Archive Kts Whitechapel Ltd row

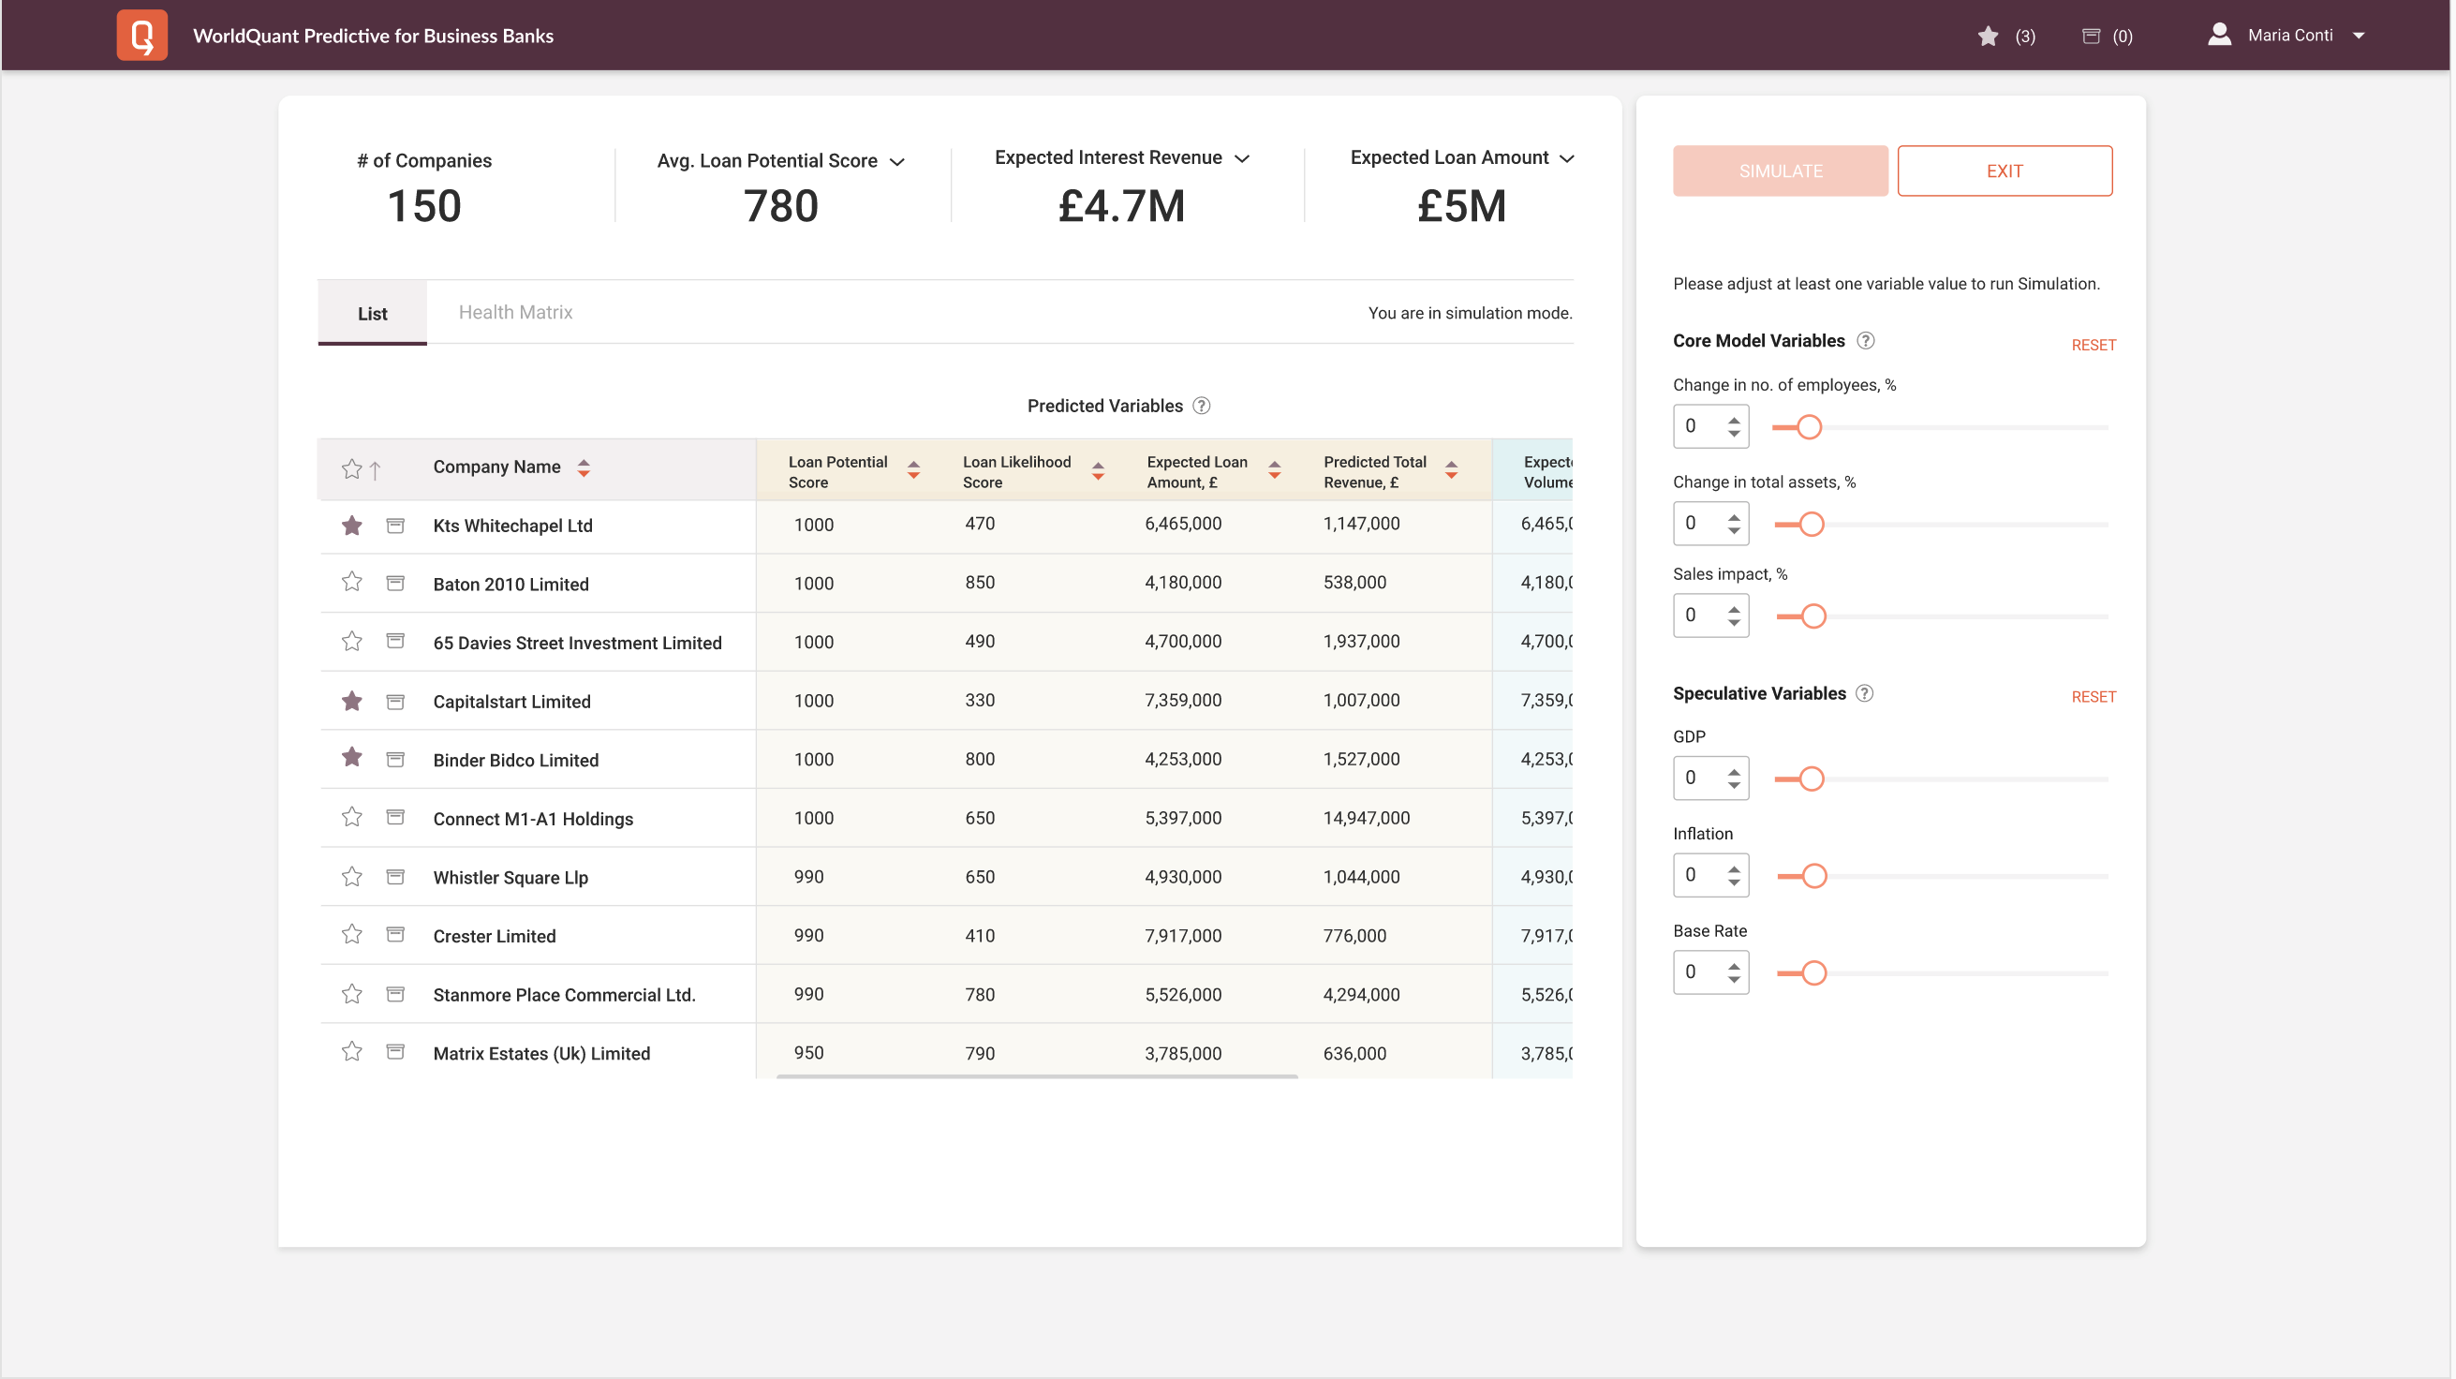395,526
